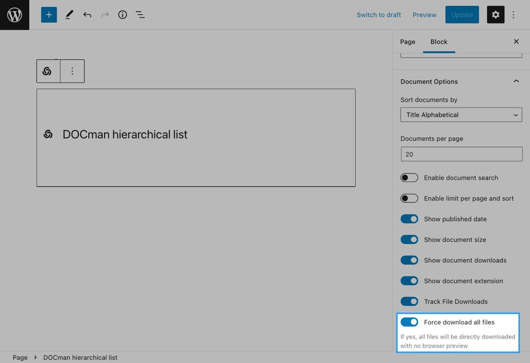Switch to the Page tab
The image size is (530, 363).
point(407,41)
